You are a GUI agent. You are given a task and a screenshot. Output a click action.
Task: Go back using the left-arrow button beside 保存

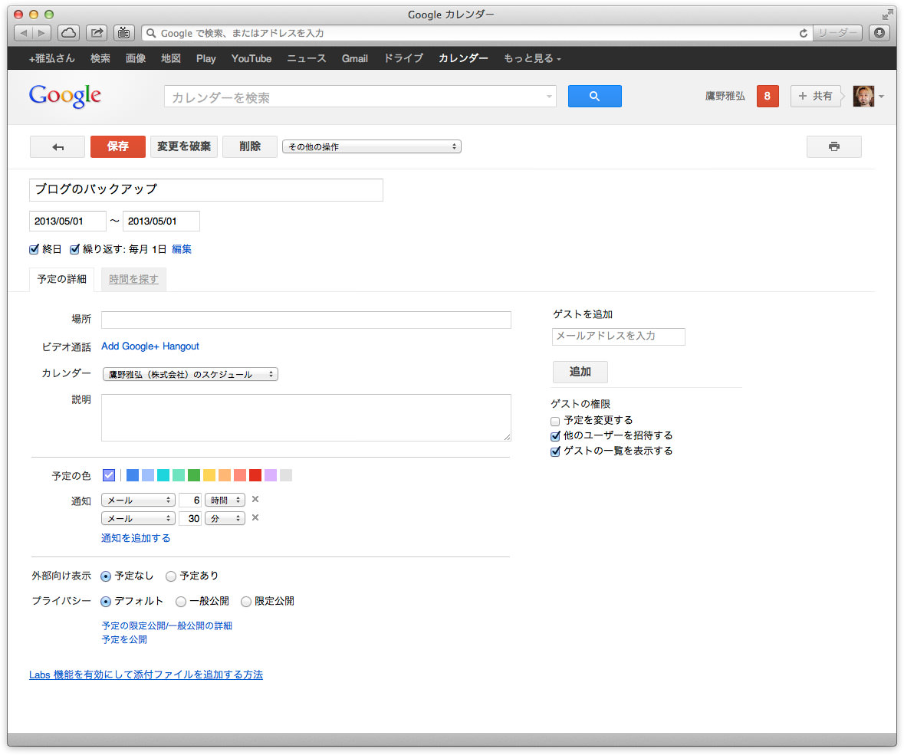(x=58, y=147)
